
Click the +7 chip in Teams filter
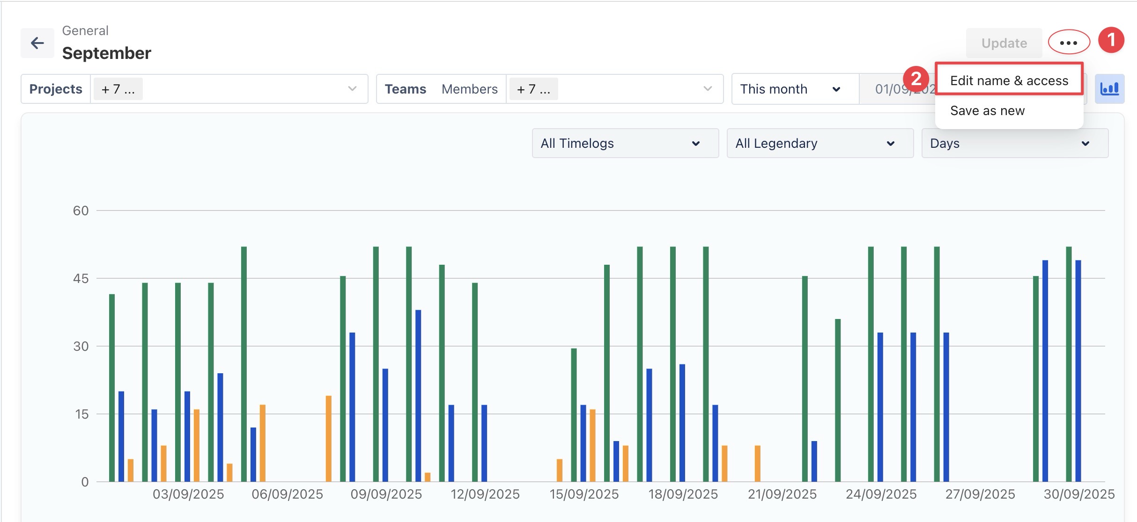coord(533,89)
